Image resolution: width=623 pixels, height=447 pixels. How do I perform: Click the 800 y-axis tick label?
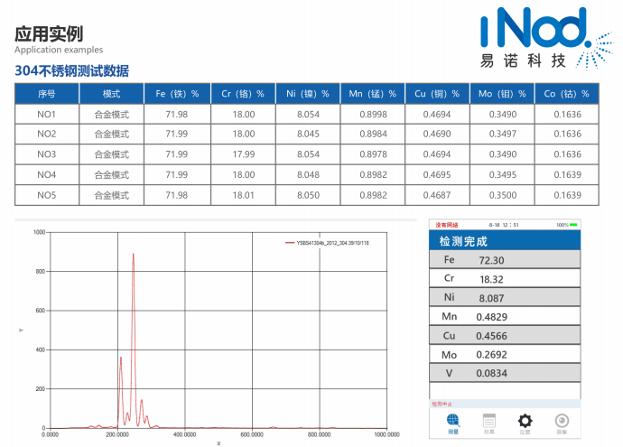(x=40, y=272)
